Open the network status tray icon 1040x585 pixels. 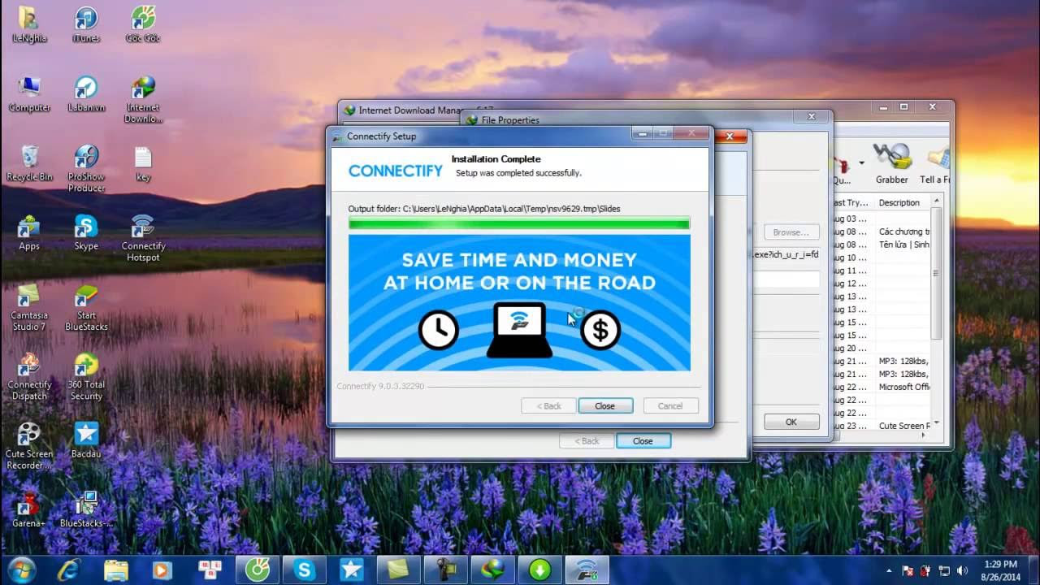tap(944, 571)
